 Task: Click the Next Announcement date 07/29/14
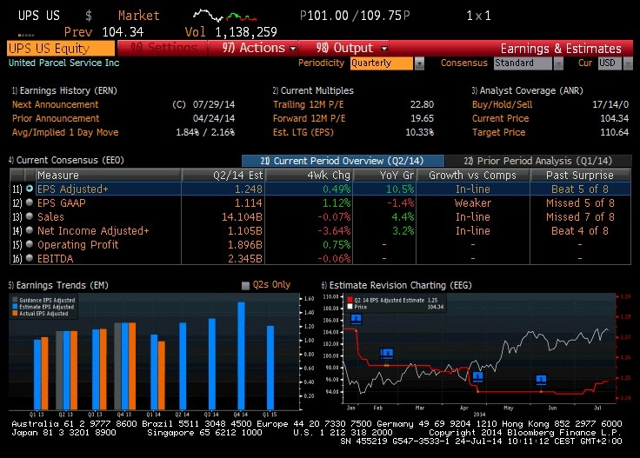pyautogui.click(x=214, y=104)
